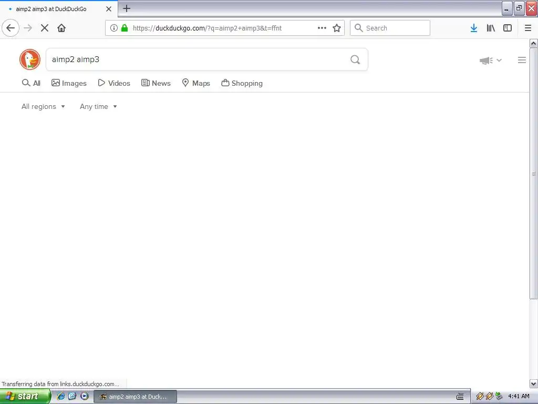538x404 pixels.
Task: Open the megaphone feedback dropdown
Action: pos(491,60)
